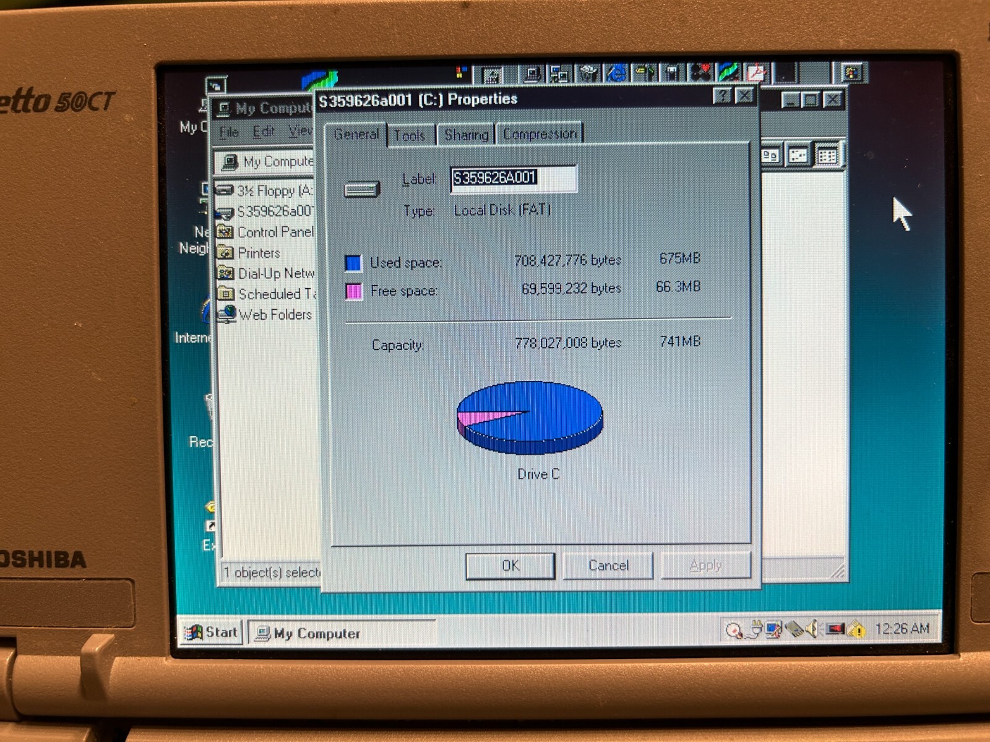
Task: Click OK in the Properties dialog
Action: (510, 566)
